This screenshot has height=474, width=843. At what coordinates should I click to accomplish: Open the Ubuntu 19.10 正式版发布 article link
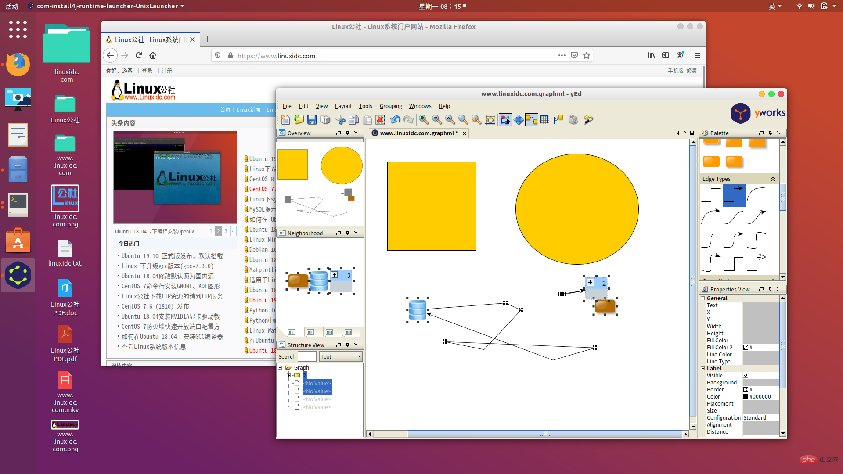[172, 256]
